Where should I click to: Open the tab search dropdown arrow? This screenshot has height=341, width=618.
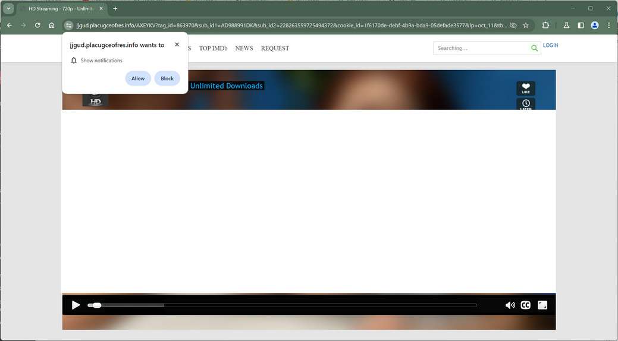(x=8, y=8)
